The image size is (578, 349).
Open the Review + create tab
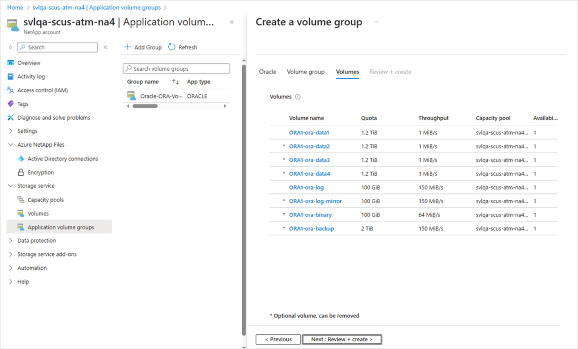390,72
